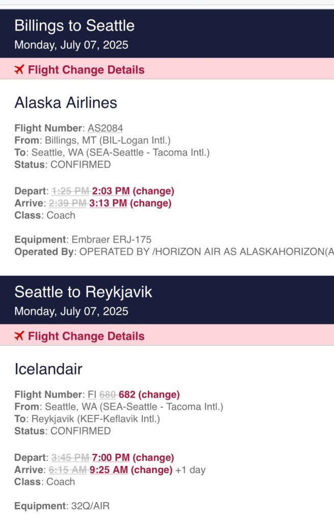The image size is (334, 522).
Task: Click the struck-through 2:39 PM arrival time
Action: click(x=68, y=203)
